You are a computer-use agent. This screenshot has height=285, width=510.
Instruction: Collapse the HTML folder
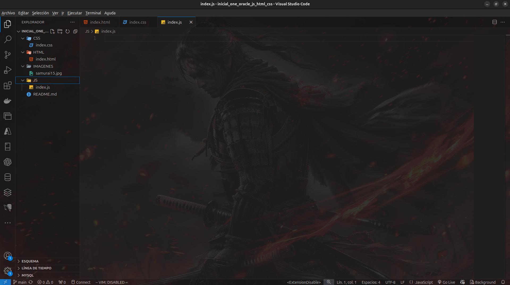23,52
